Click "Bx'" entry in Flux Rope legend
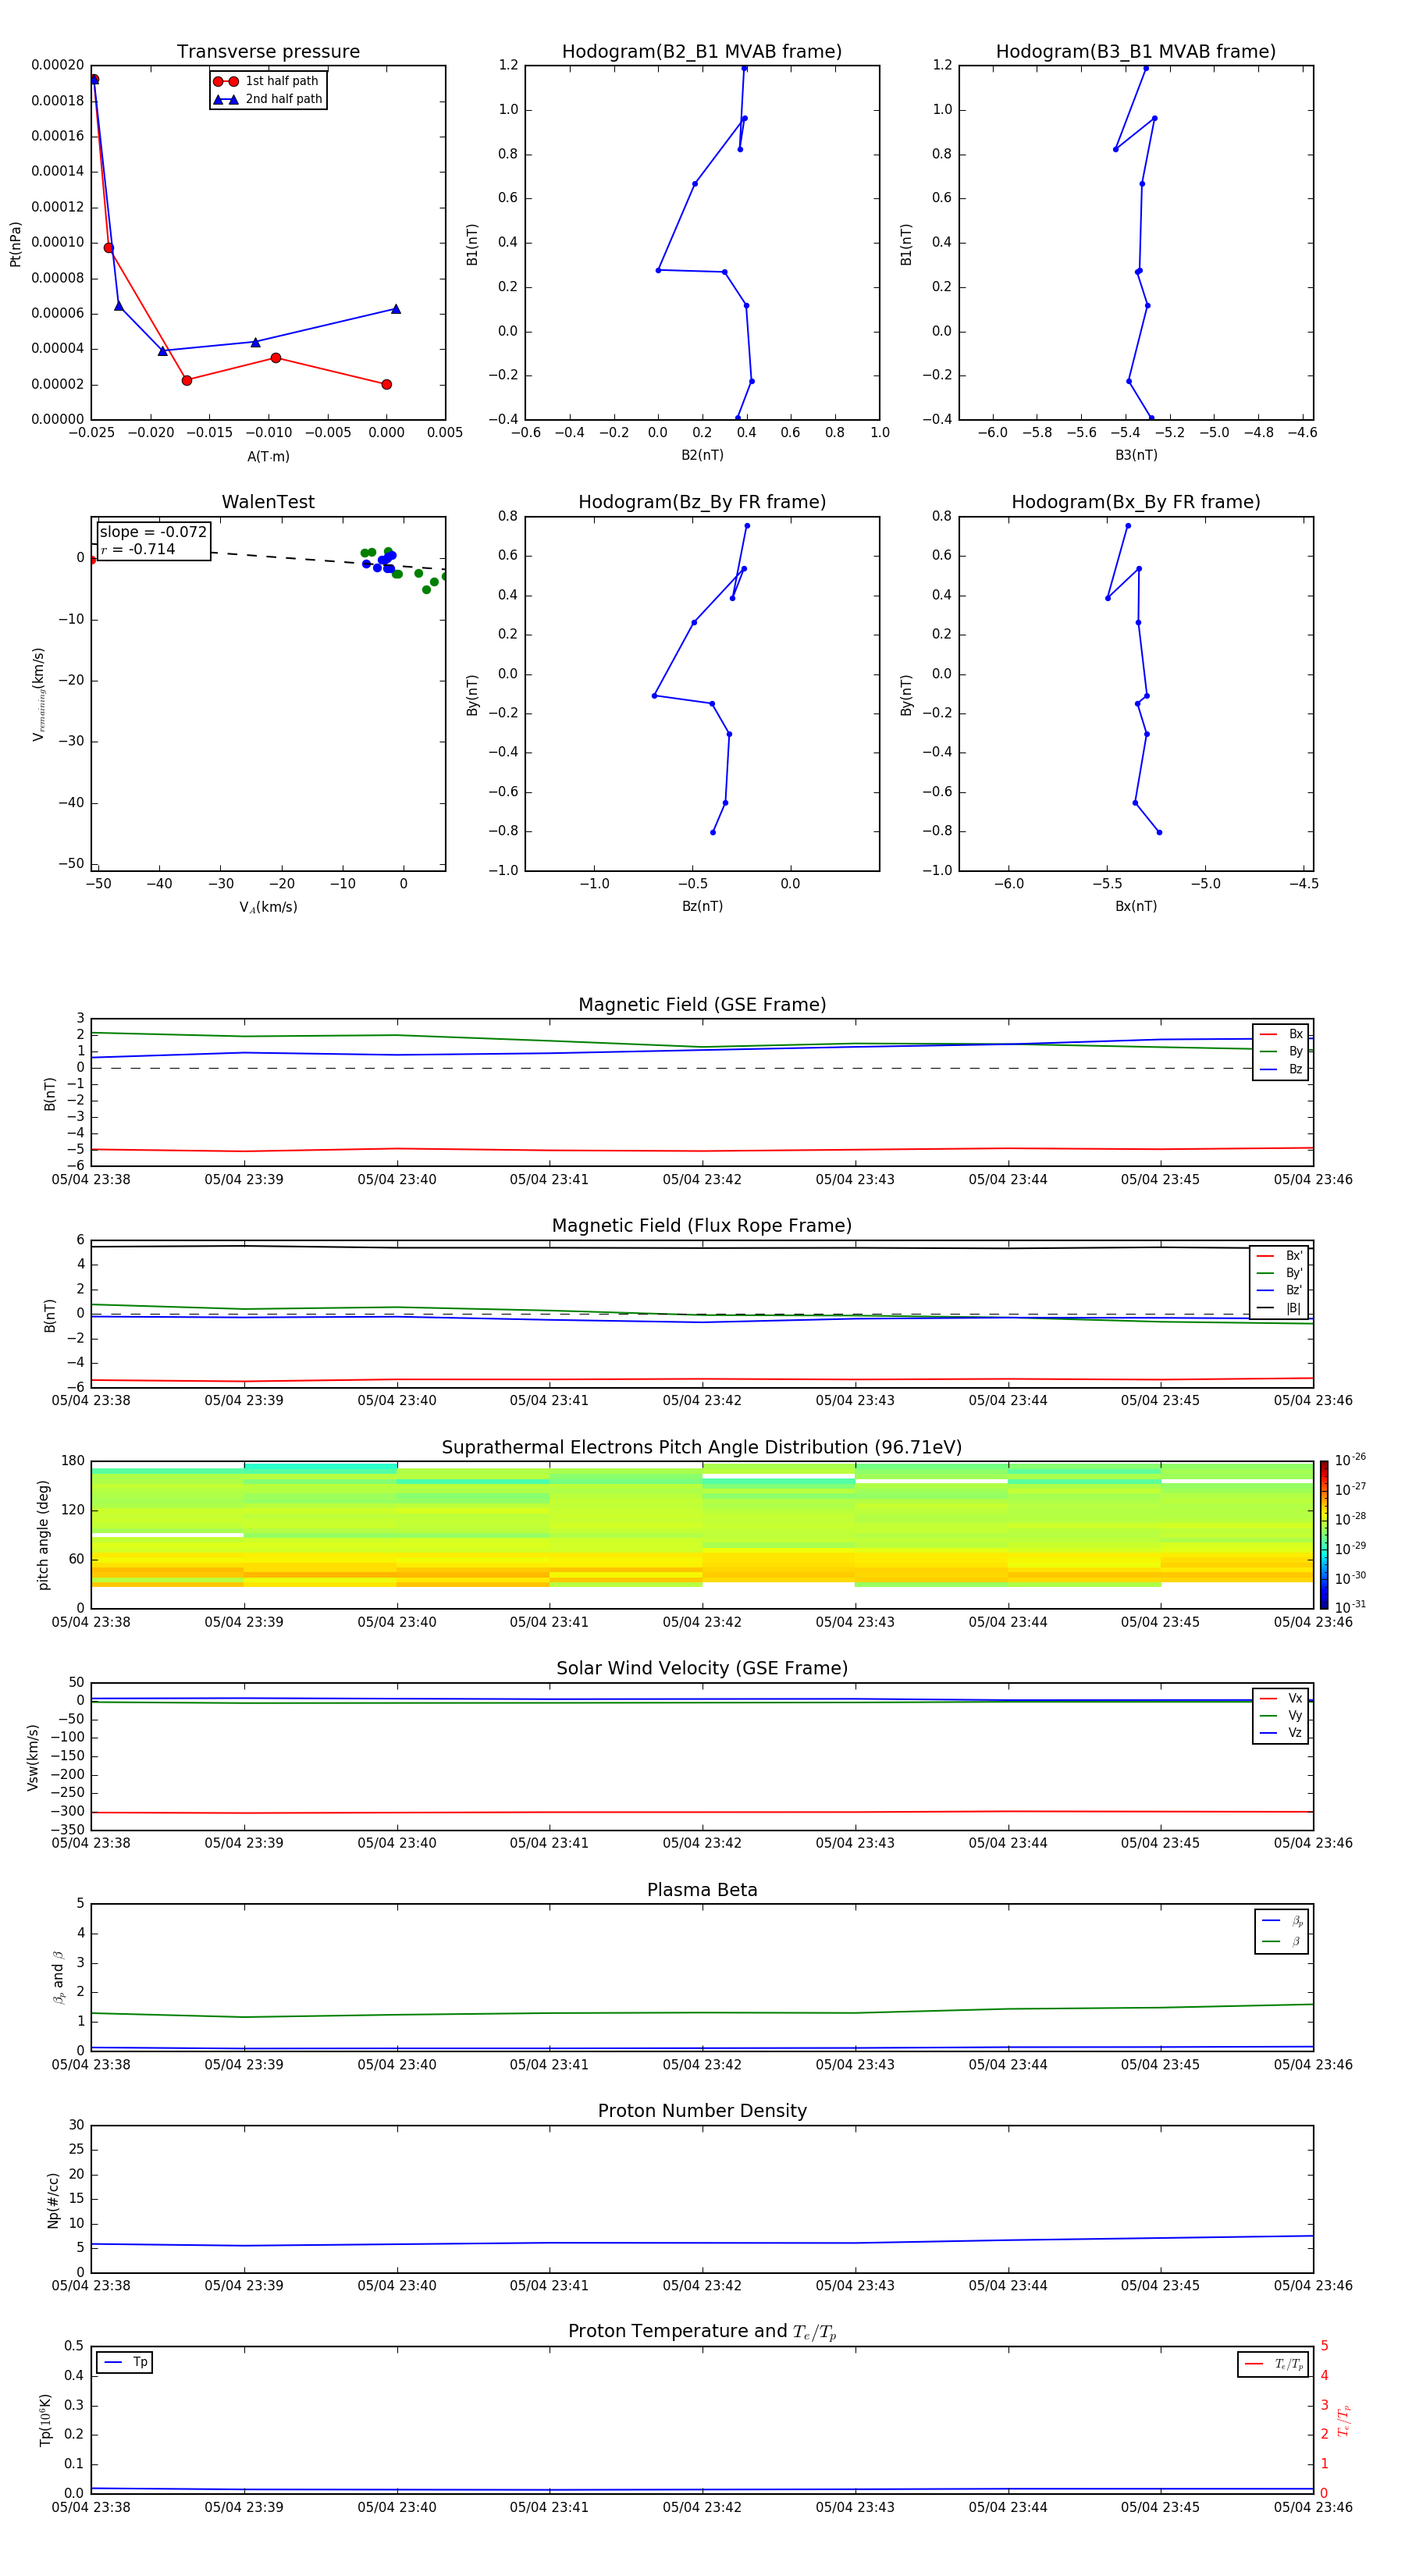The height and width of the screenshot is (2576, 1405). pos(1279,1256)
